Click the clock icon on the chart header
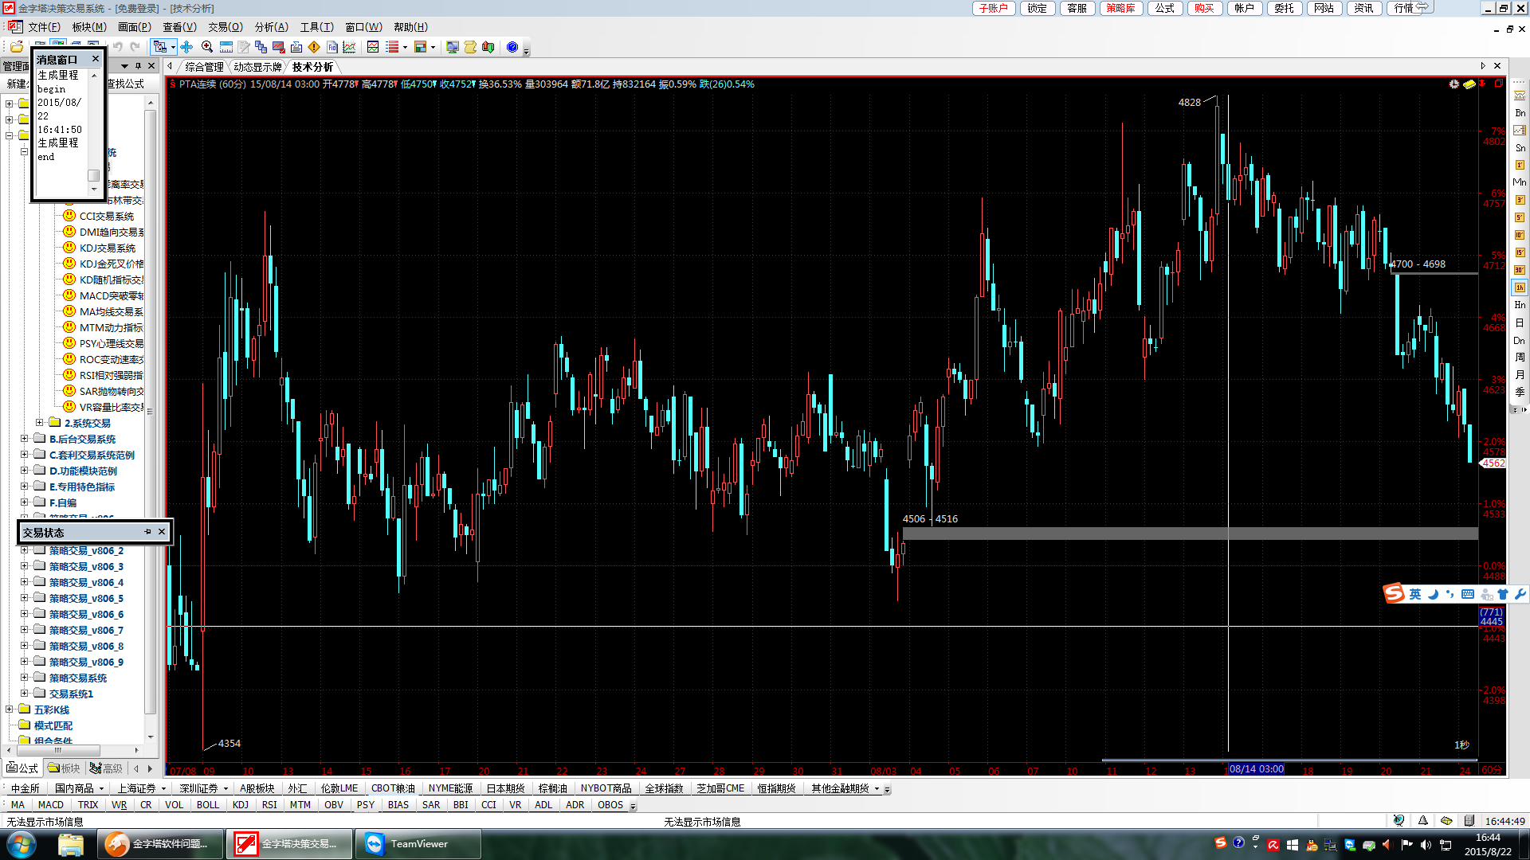Viewport: 1530px width, 860px height. tap(1453, 84)
